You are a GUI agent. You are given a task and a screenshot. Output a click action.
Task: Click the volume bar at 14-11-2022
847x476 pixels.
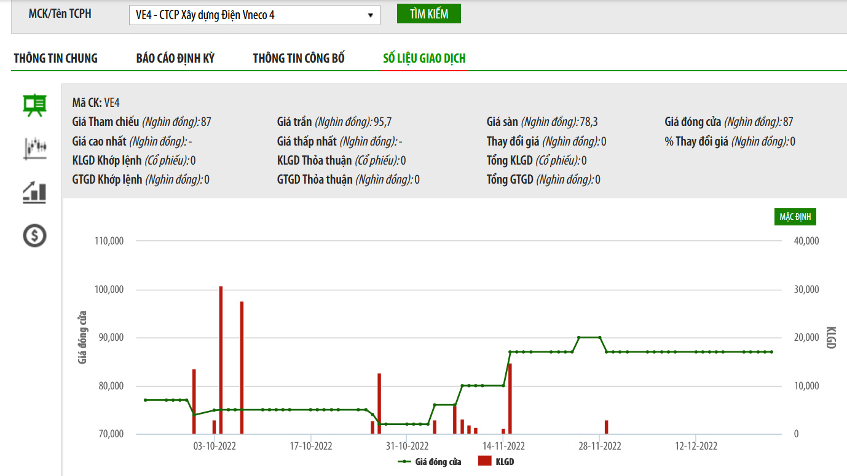tap(510, 399)
